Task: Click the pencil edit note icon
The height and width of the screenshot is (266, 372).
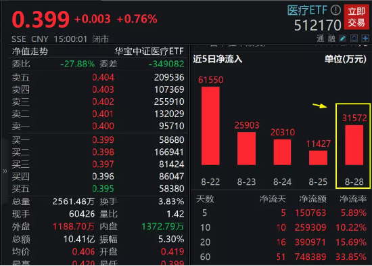Action: click(343, 38)
